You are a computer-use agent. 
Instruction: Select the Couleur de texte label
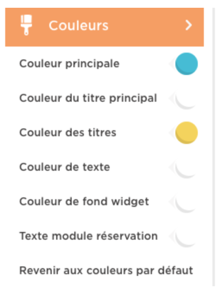pos(65,167)
